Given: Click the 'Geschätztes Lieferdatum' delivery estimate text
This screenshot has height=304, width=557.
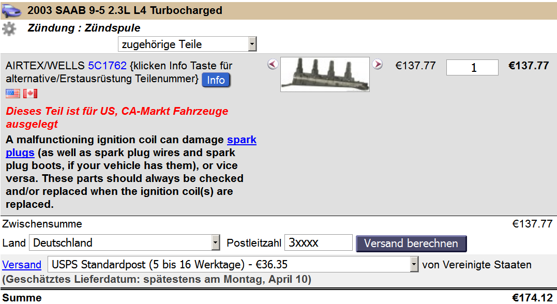Looking at the screenshot, I should pyautogui.click(x=157, y=280).
